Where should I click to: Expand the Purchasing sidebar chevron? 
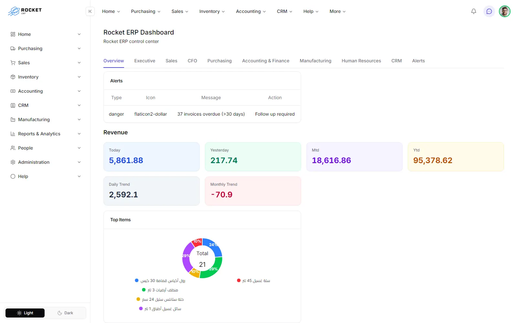(79, 48)
